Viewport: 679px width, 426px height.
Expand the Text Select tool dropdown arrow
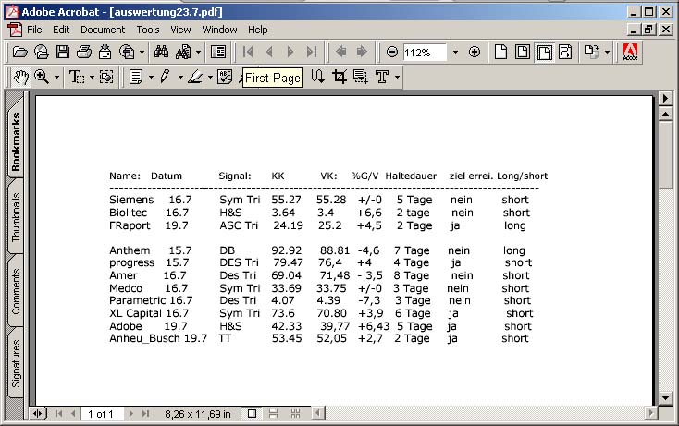click(92, 78)
